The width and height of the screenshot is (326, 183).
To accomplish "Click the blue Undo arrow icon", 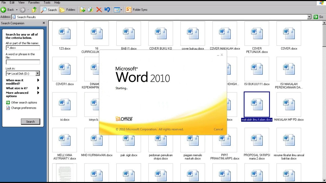I will pos(107,10).
